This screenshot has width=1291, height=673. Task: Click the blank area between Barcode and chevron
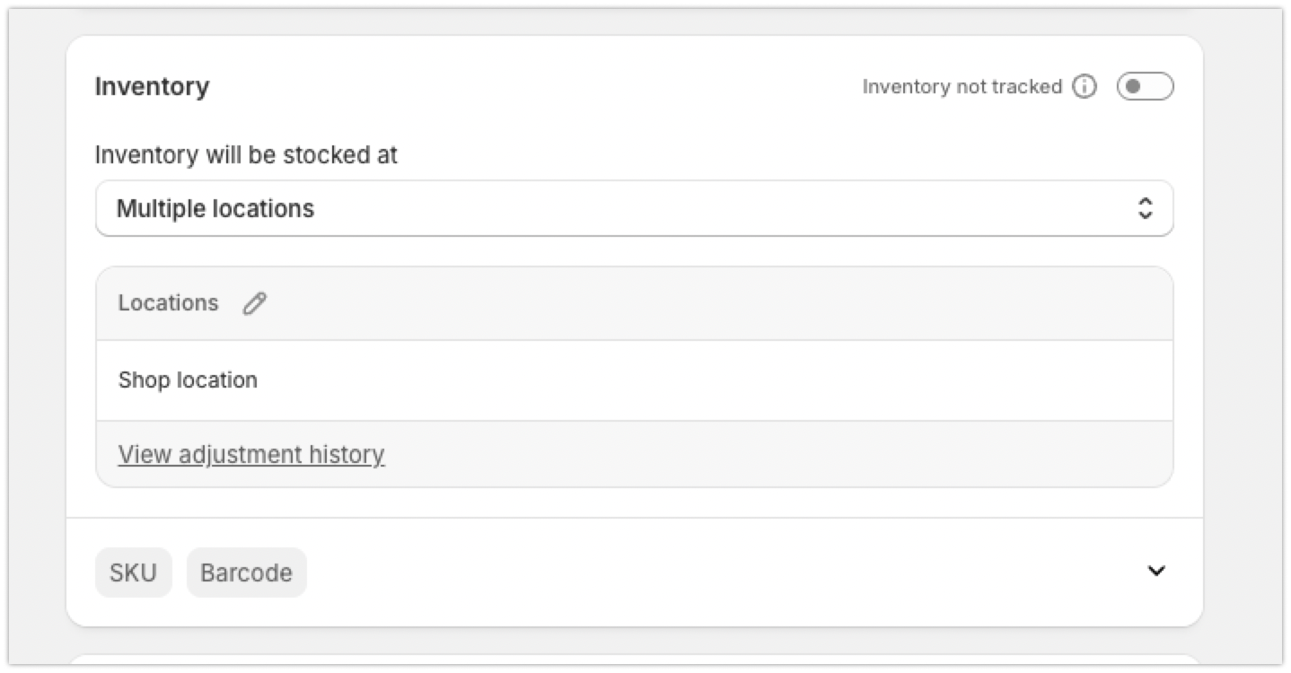[718, 572]
